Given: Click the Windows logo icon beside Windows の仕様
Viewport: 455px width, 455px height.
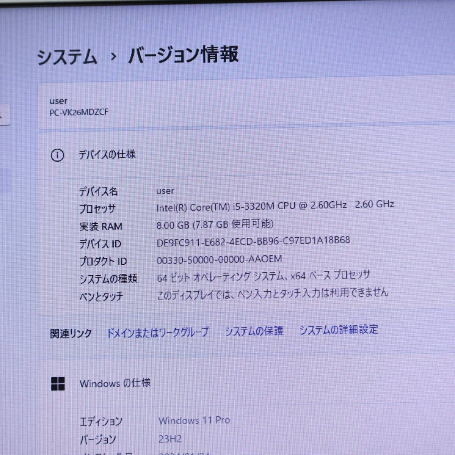Looking at the screenshot, I should coord(58,384).
